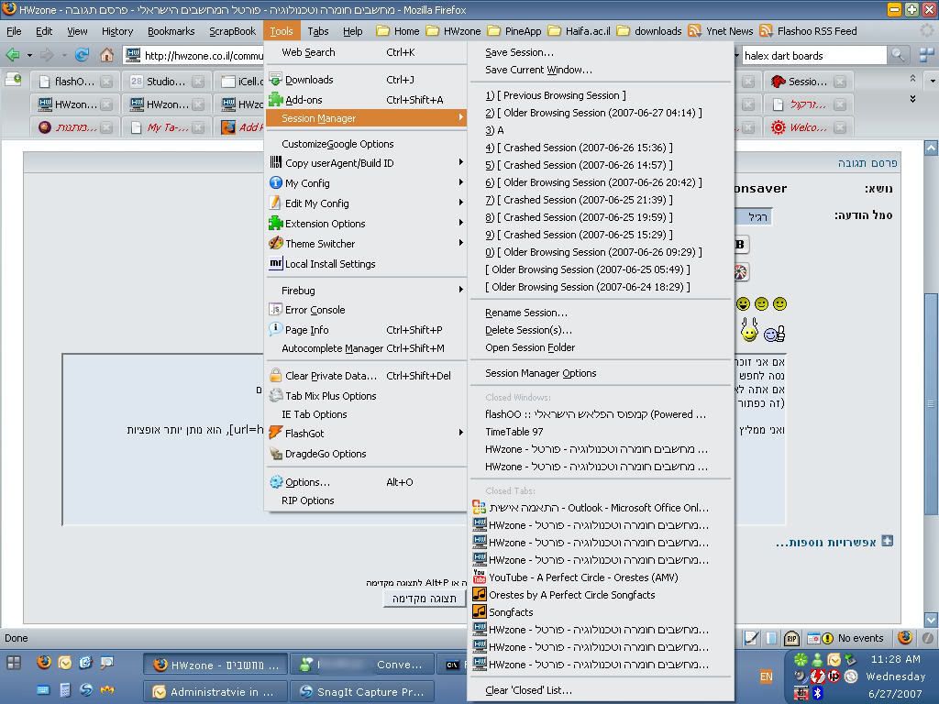Open the tab list dropdown arrow
Viewport: 939px width, 704px height.
[x=933, y=81]
